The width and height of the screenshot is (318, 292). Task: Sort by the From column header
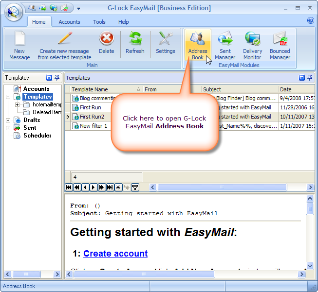click(172, 89)
